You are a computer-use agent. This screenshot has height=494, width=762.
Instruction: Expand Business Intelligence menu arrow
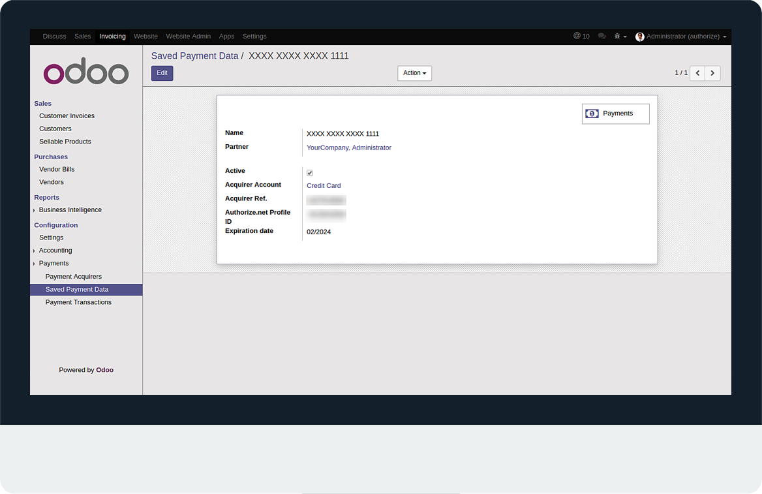pos(34,210)
